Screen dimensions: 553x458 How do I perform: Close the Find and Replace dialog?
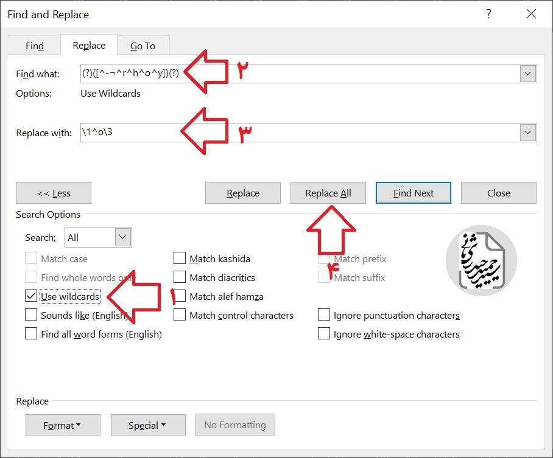click(531, 14)
